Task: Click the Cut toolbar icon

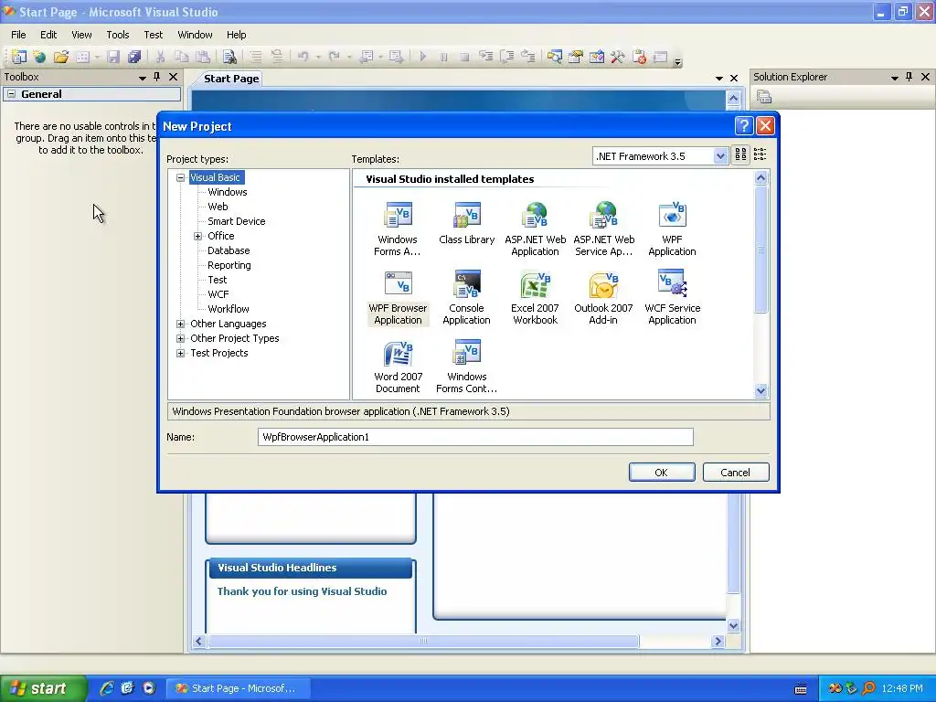Action: 160,57
